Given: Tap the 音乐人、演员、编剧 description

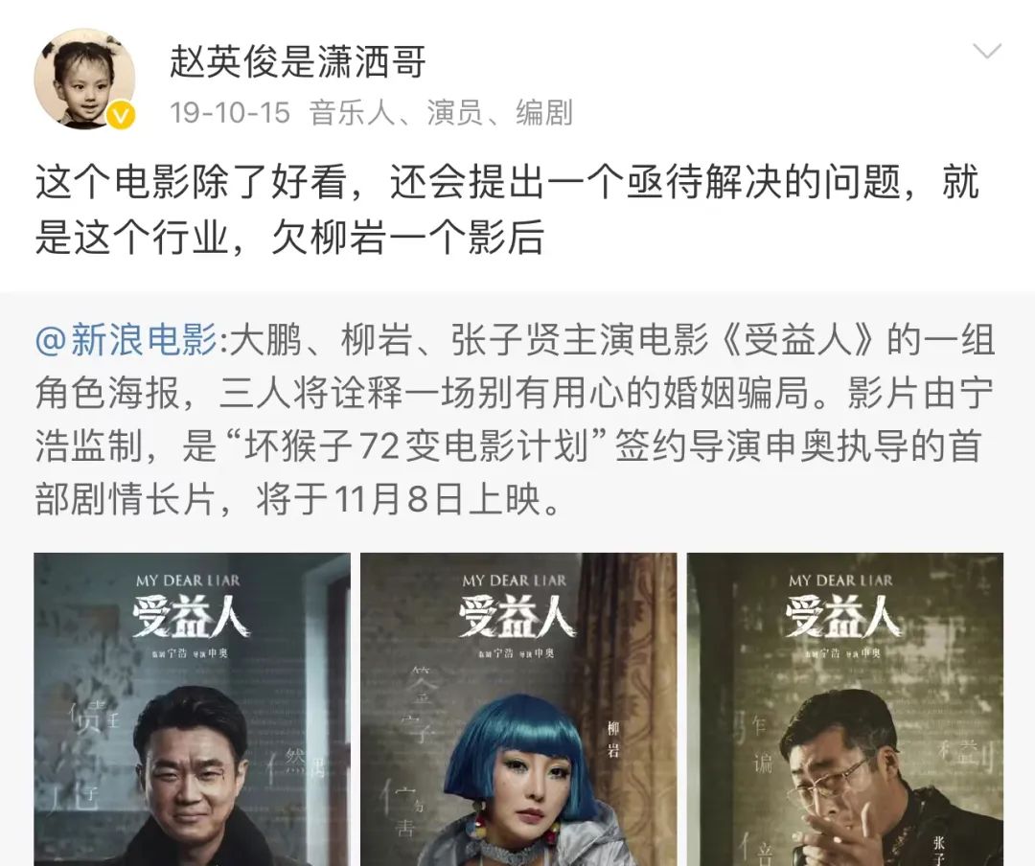Looking at the screenshot, I should 441,113.
